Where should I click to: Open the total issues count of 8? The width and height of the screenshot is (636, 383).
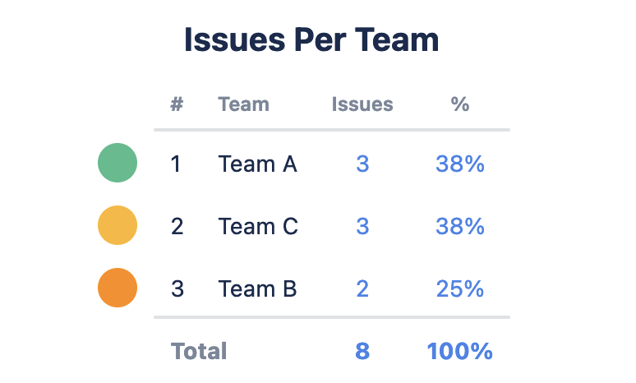362,352
